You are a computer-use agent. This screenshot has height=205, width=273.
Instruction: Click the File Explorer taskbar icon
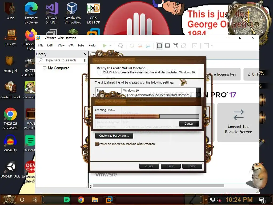[x=95, y=200]
